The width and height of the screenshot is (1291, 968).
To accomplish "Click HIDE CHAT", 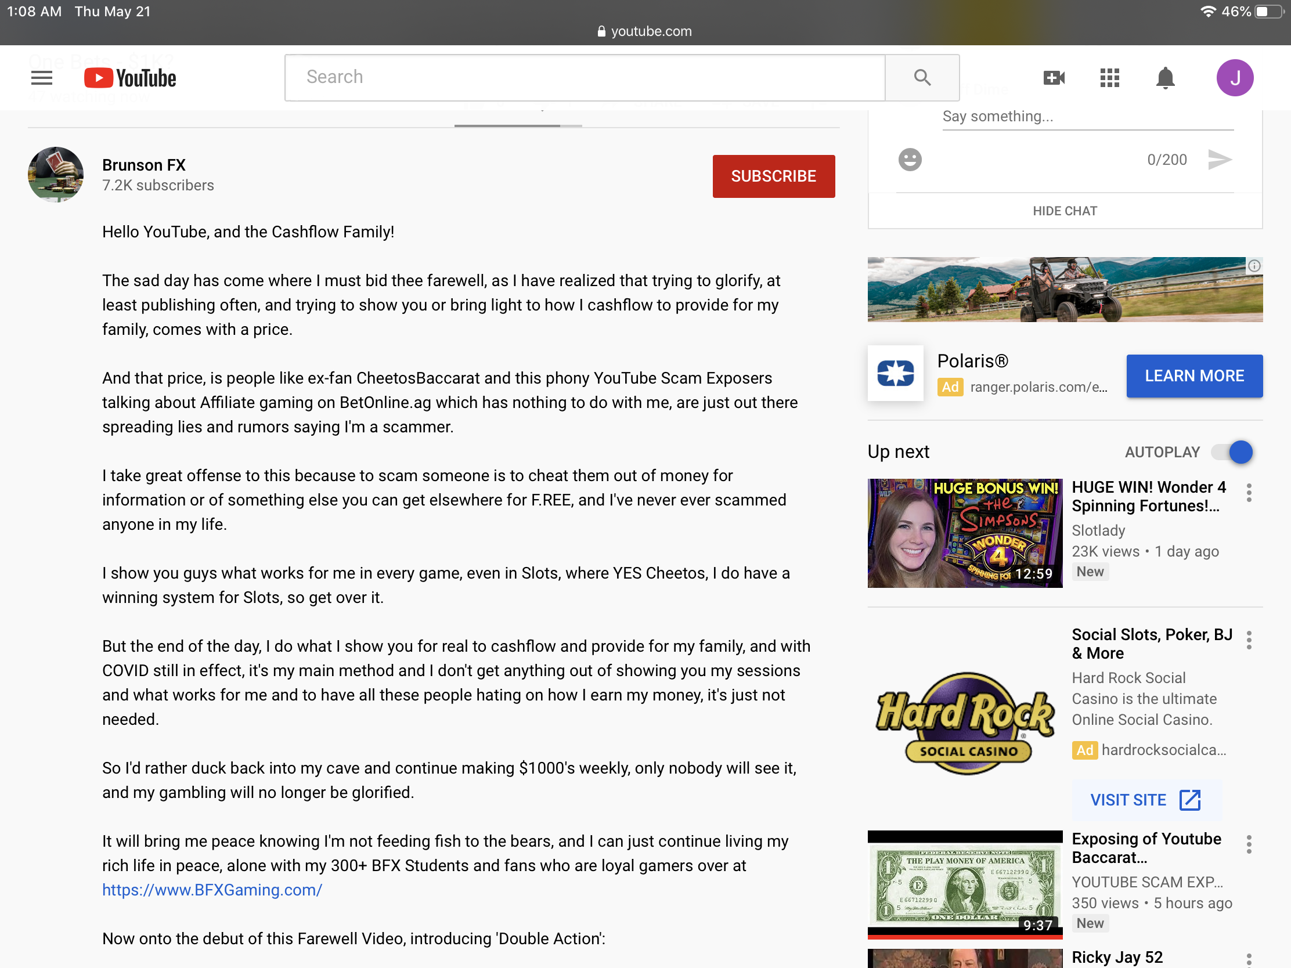I will [x=1065, y=211].
